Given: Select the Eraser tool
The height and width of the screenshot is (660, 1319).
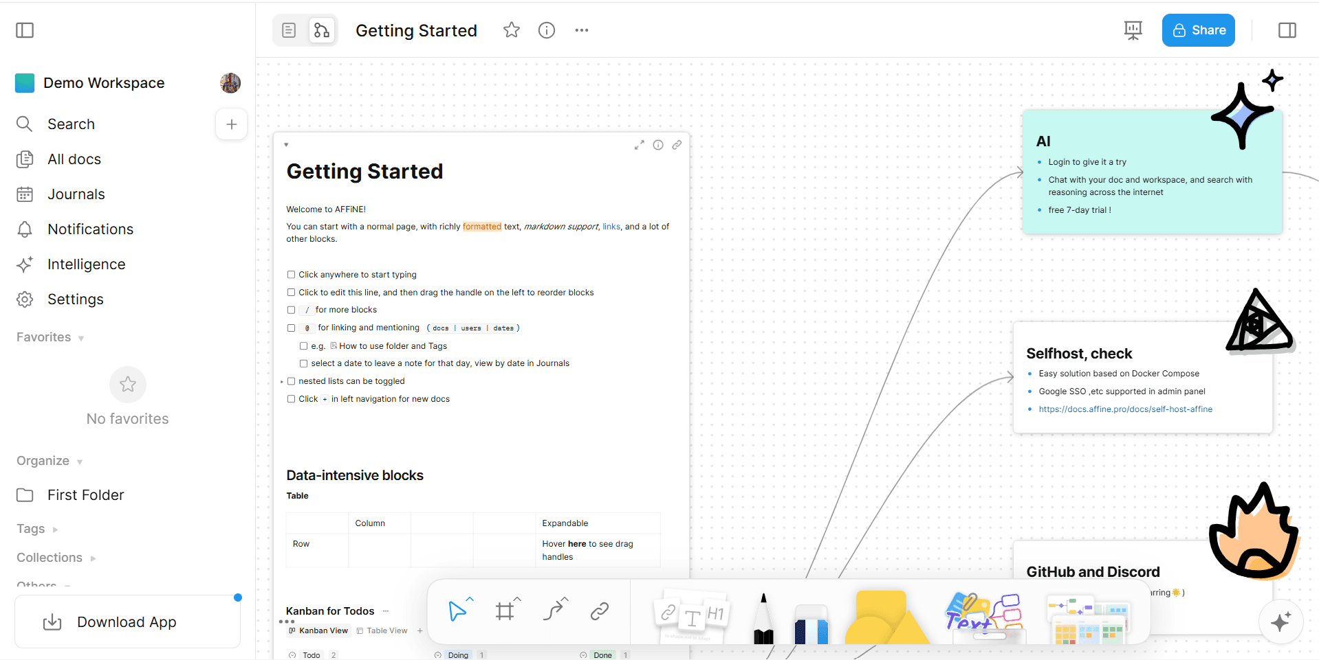Looking at the screenshot, I should click(x=811, y=623).
